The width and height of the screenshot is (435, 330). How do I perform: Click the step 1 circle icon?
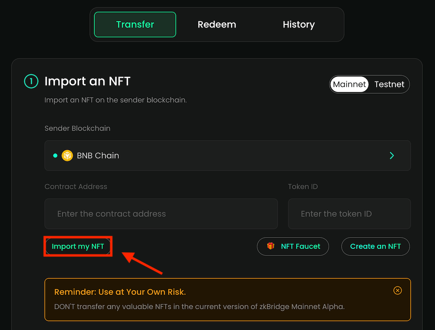click(x=31, y=81)
